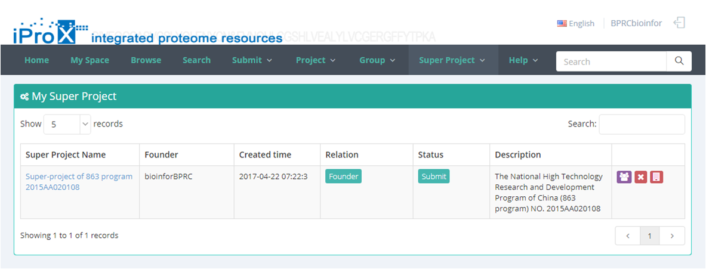Click the integrated proteome resources tagline
This screenshot has width=706, height=269.
coord(187,38)
